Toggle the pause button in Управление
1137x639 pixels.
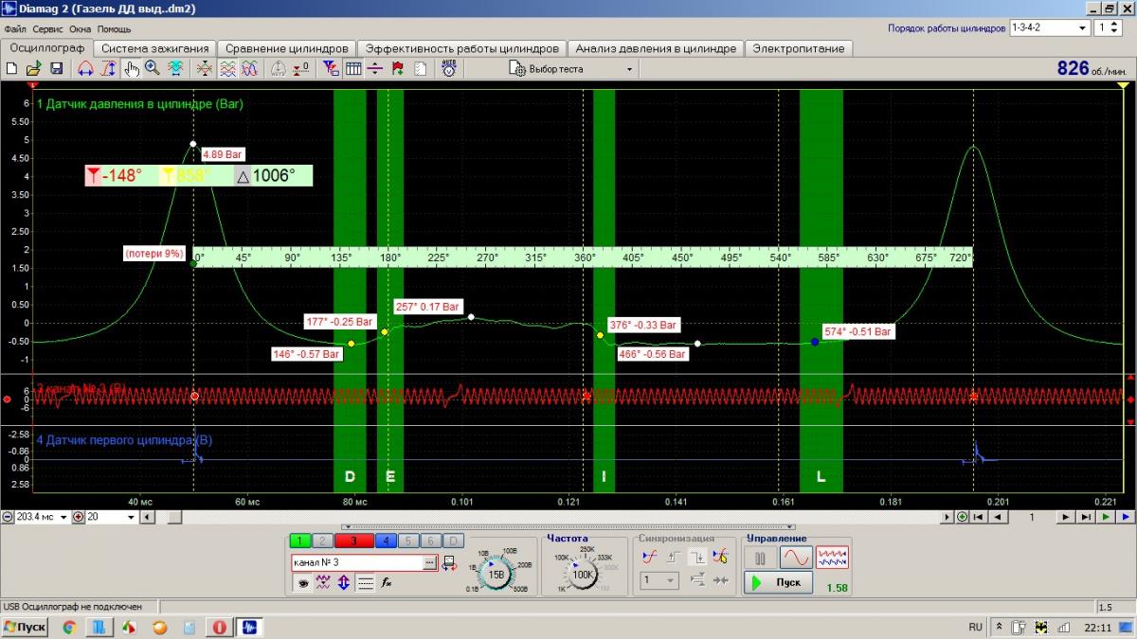click(x=759, y=558)
